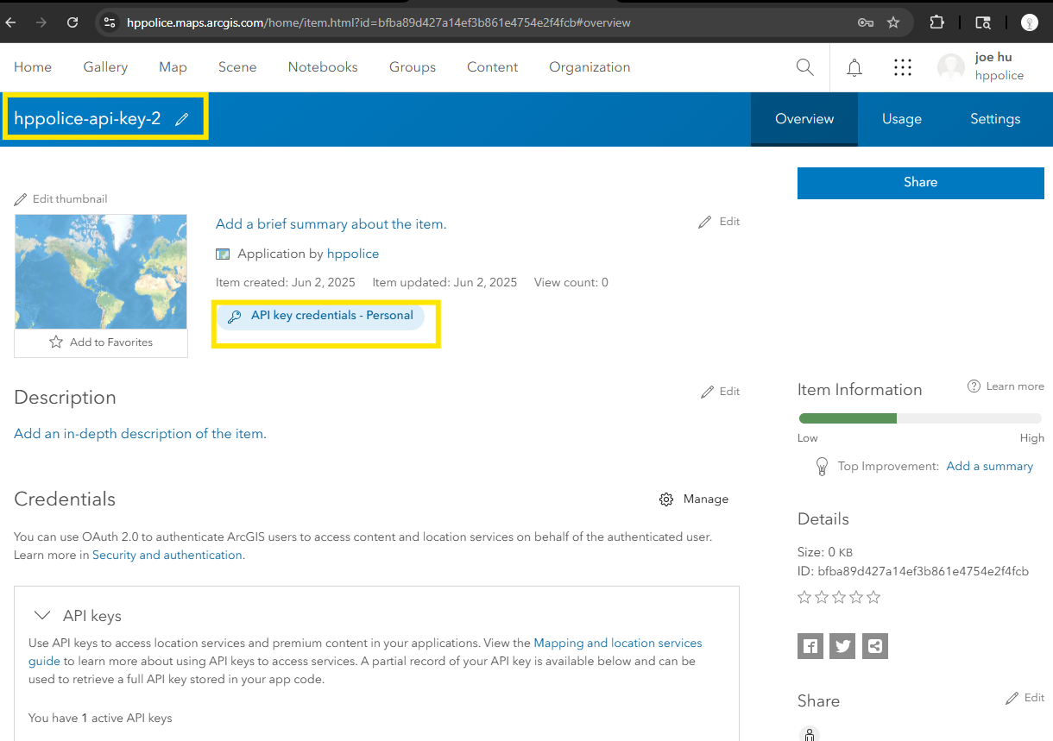Switch to the Usage tab
Viewport: 1053px width, 741px height.
pyautogui.click(x=902, y=119)
